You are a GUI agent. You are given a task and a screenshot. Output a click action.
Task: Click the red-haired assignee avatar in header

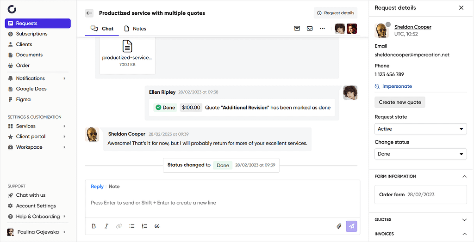click(352, 29)
